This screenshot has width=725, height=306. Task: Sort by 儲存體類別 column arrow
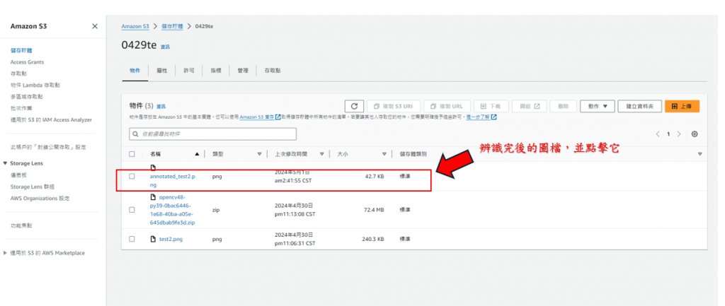(700, 154)
